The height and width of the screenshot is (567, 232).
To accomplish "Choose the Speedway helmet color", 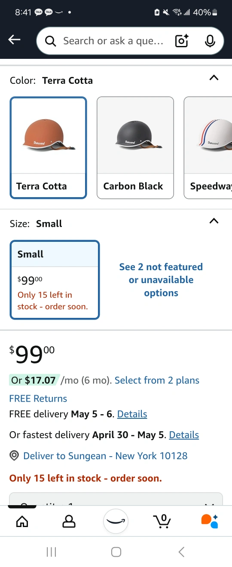I will (208, 148).
